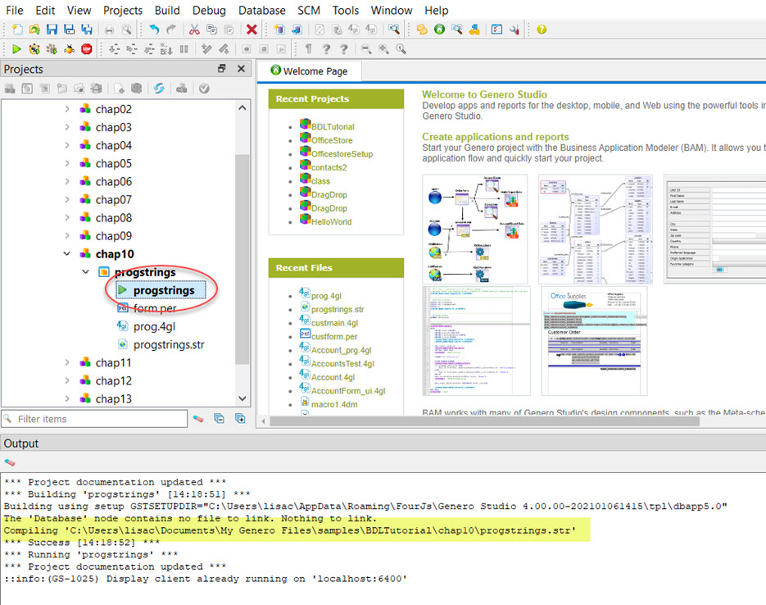Open HelloWorld recent project link

pos(331,222)
